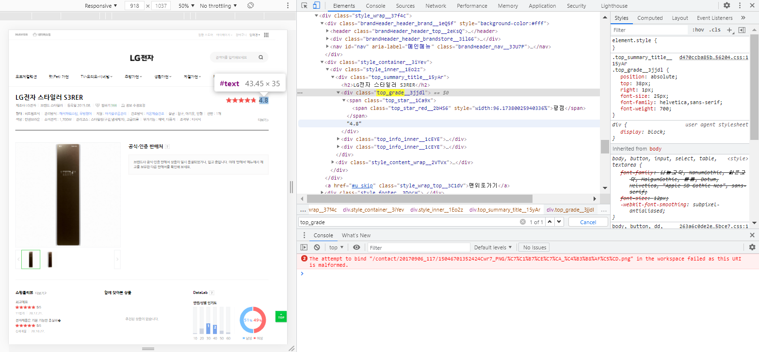Open the d470ccba85b…56204.css:1 stylesheet link
Image resolution: width=759 pixels, height=352 pixels.
[714, 57]
